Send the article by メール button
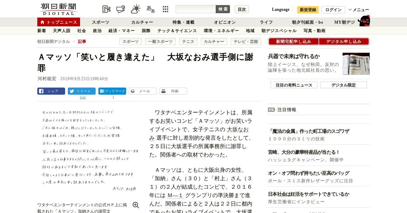 point(143,91)
